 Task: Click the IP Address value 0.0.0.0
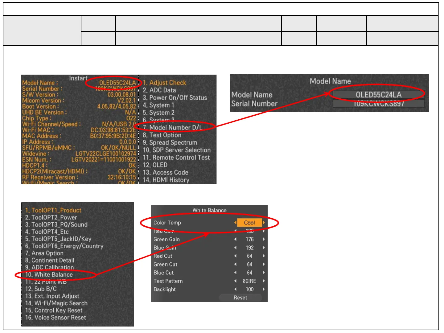(128, 142)
